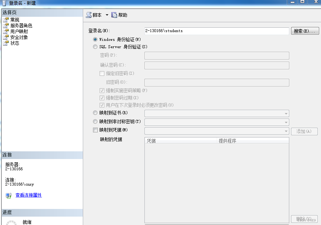
Task: Click the 映射的凭据 label
Action: tap(111, 140)
